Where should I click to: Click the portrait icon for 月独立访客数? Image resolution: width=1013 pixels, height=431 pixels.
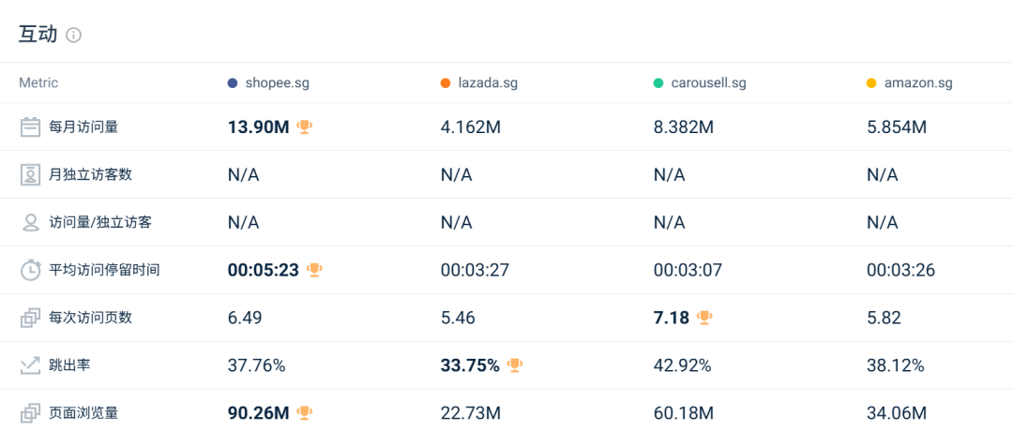[30, 175]
